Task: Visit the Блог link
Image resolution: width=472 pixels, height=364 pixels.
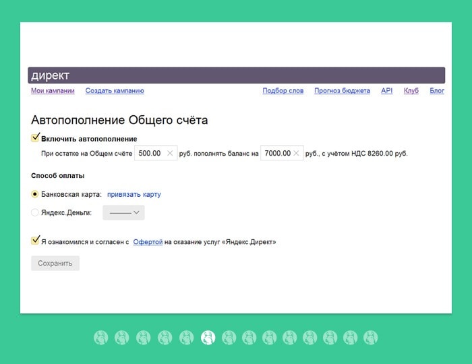Action: [437, 90]
